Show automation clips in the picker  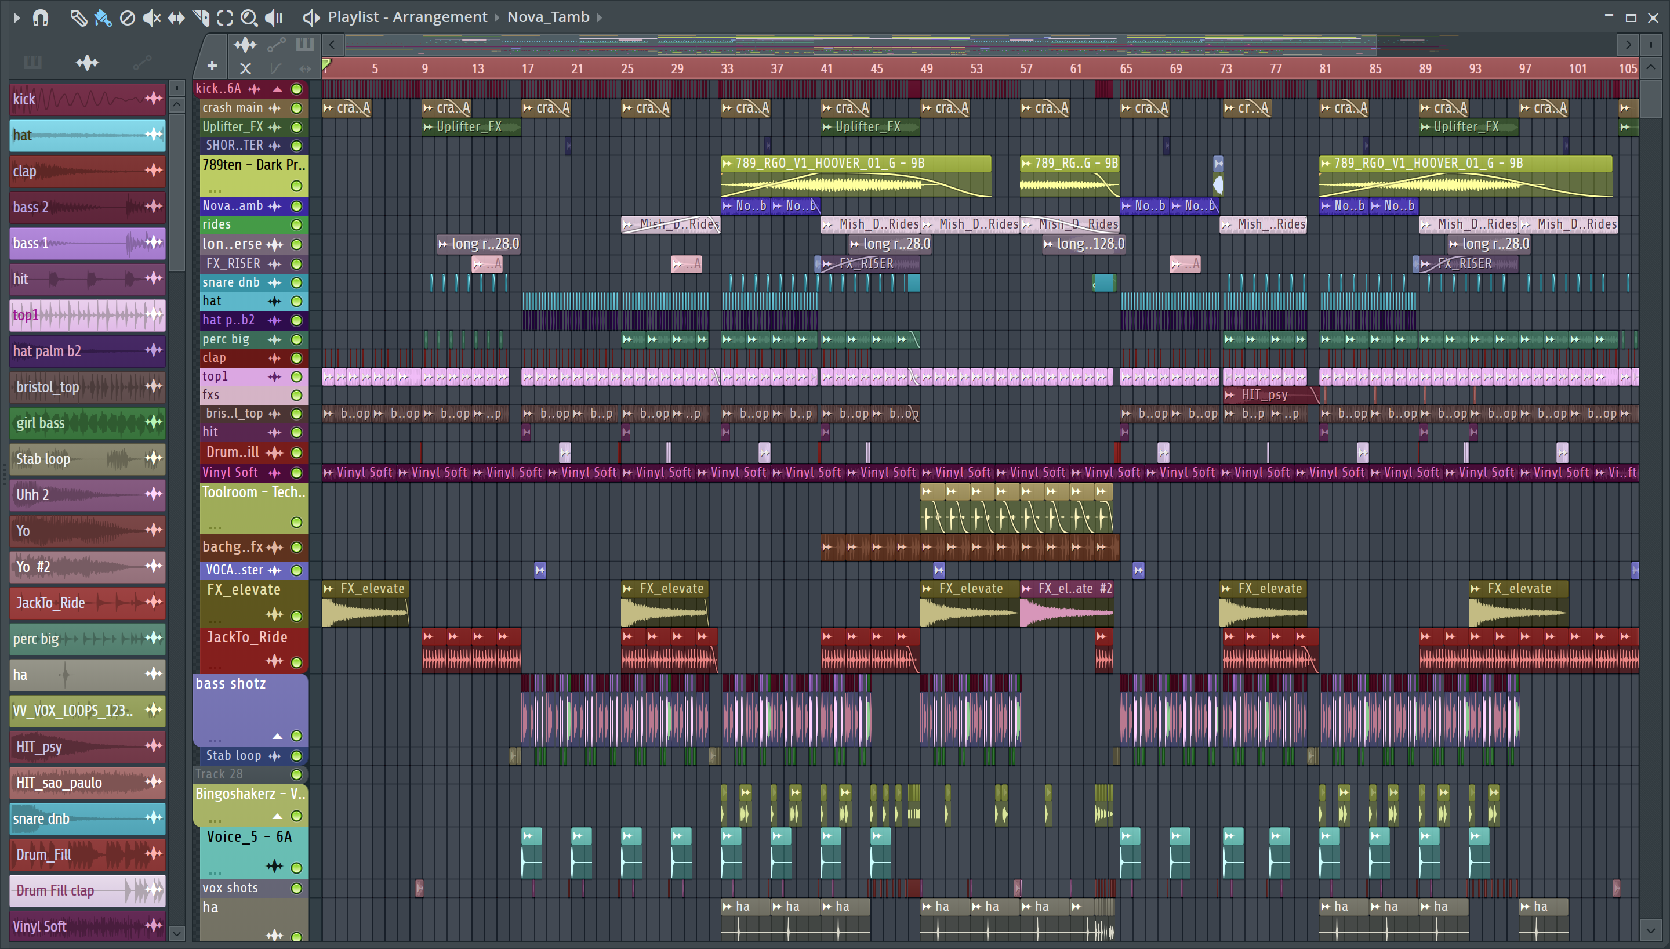pos(142,63)
